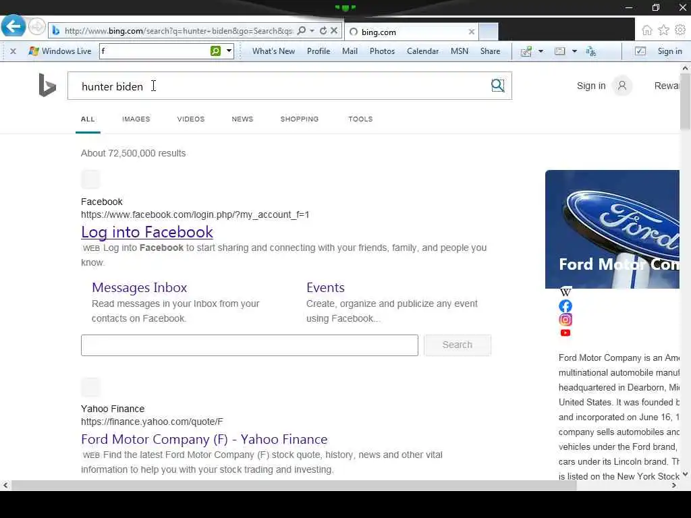The height and width of the screenshot is (518, 691).
Task: Open Ford Motor Company Yahoo Finance result
Action: pyautogui.click(x=204, y=439)
